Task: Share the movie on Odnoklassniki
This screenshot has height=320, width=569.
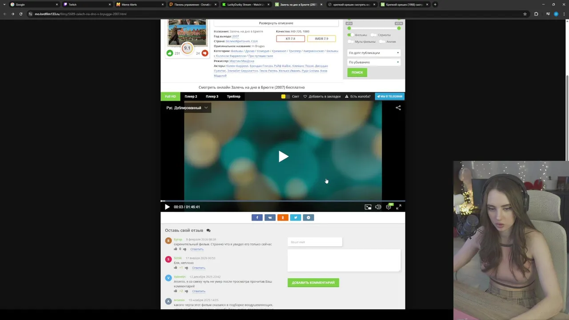Action: click(x=283, y=217)
